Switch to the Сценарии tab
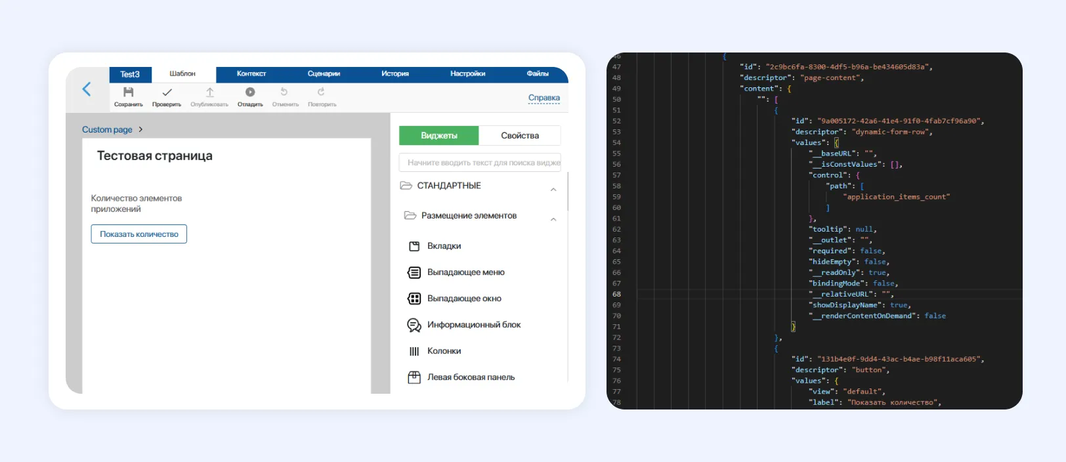 [324, 74]
